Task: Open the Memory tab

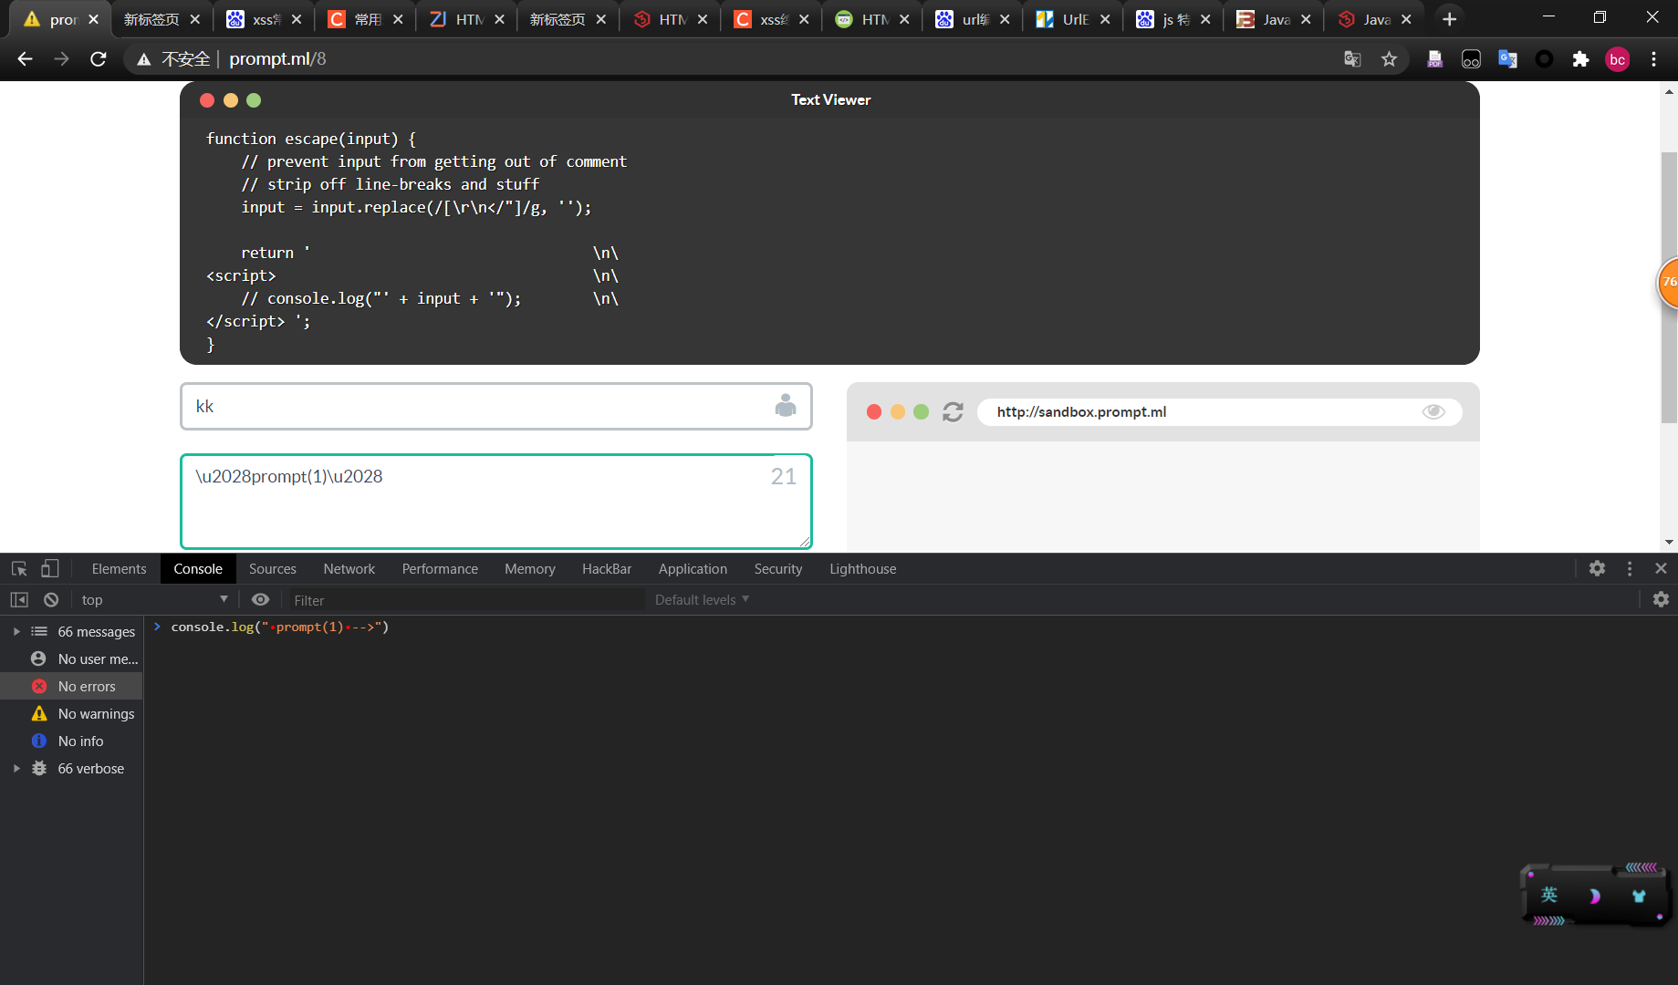Action: [529, 569]
